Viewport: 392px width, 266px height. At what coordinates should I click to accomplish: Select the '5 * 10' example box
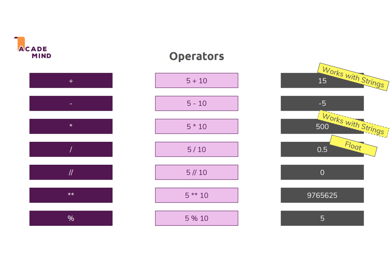pyautogui.click(x=197, y=126)
